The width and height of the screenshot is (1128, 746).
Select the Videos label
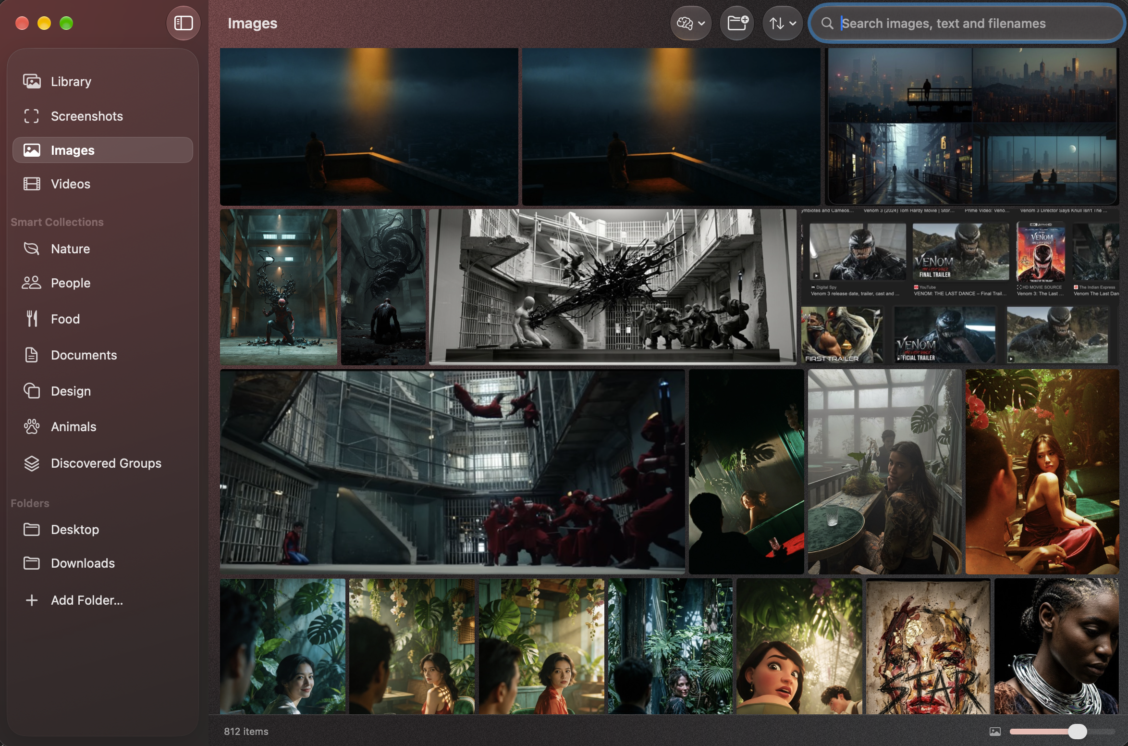pyautogui.click(x=71, y=184)
